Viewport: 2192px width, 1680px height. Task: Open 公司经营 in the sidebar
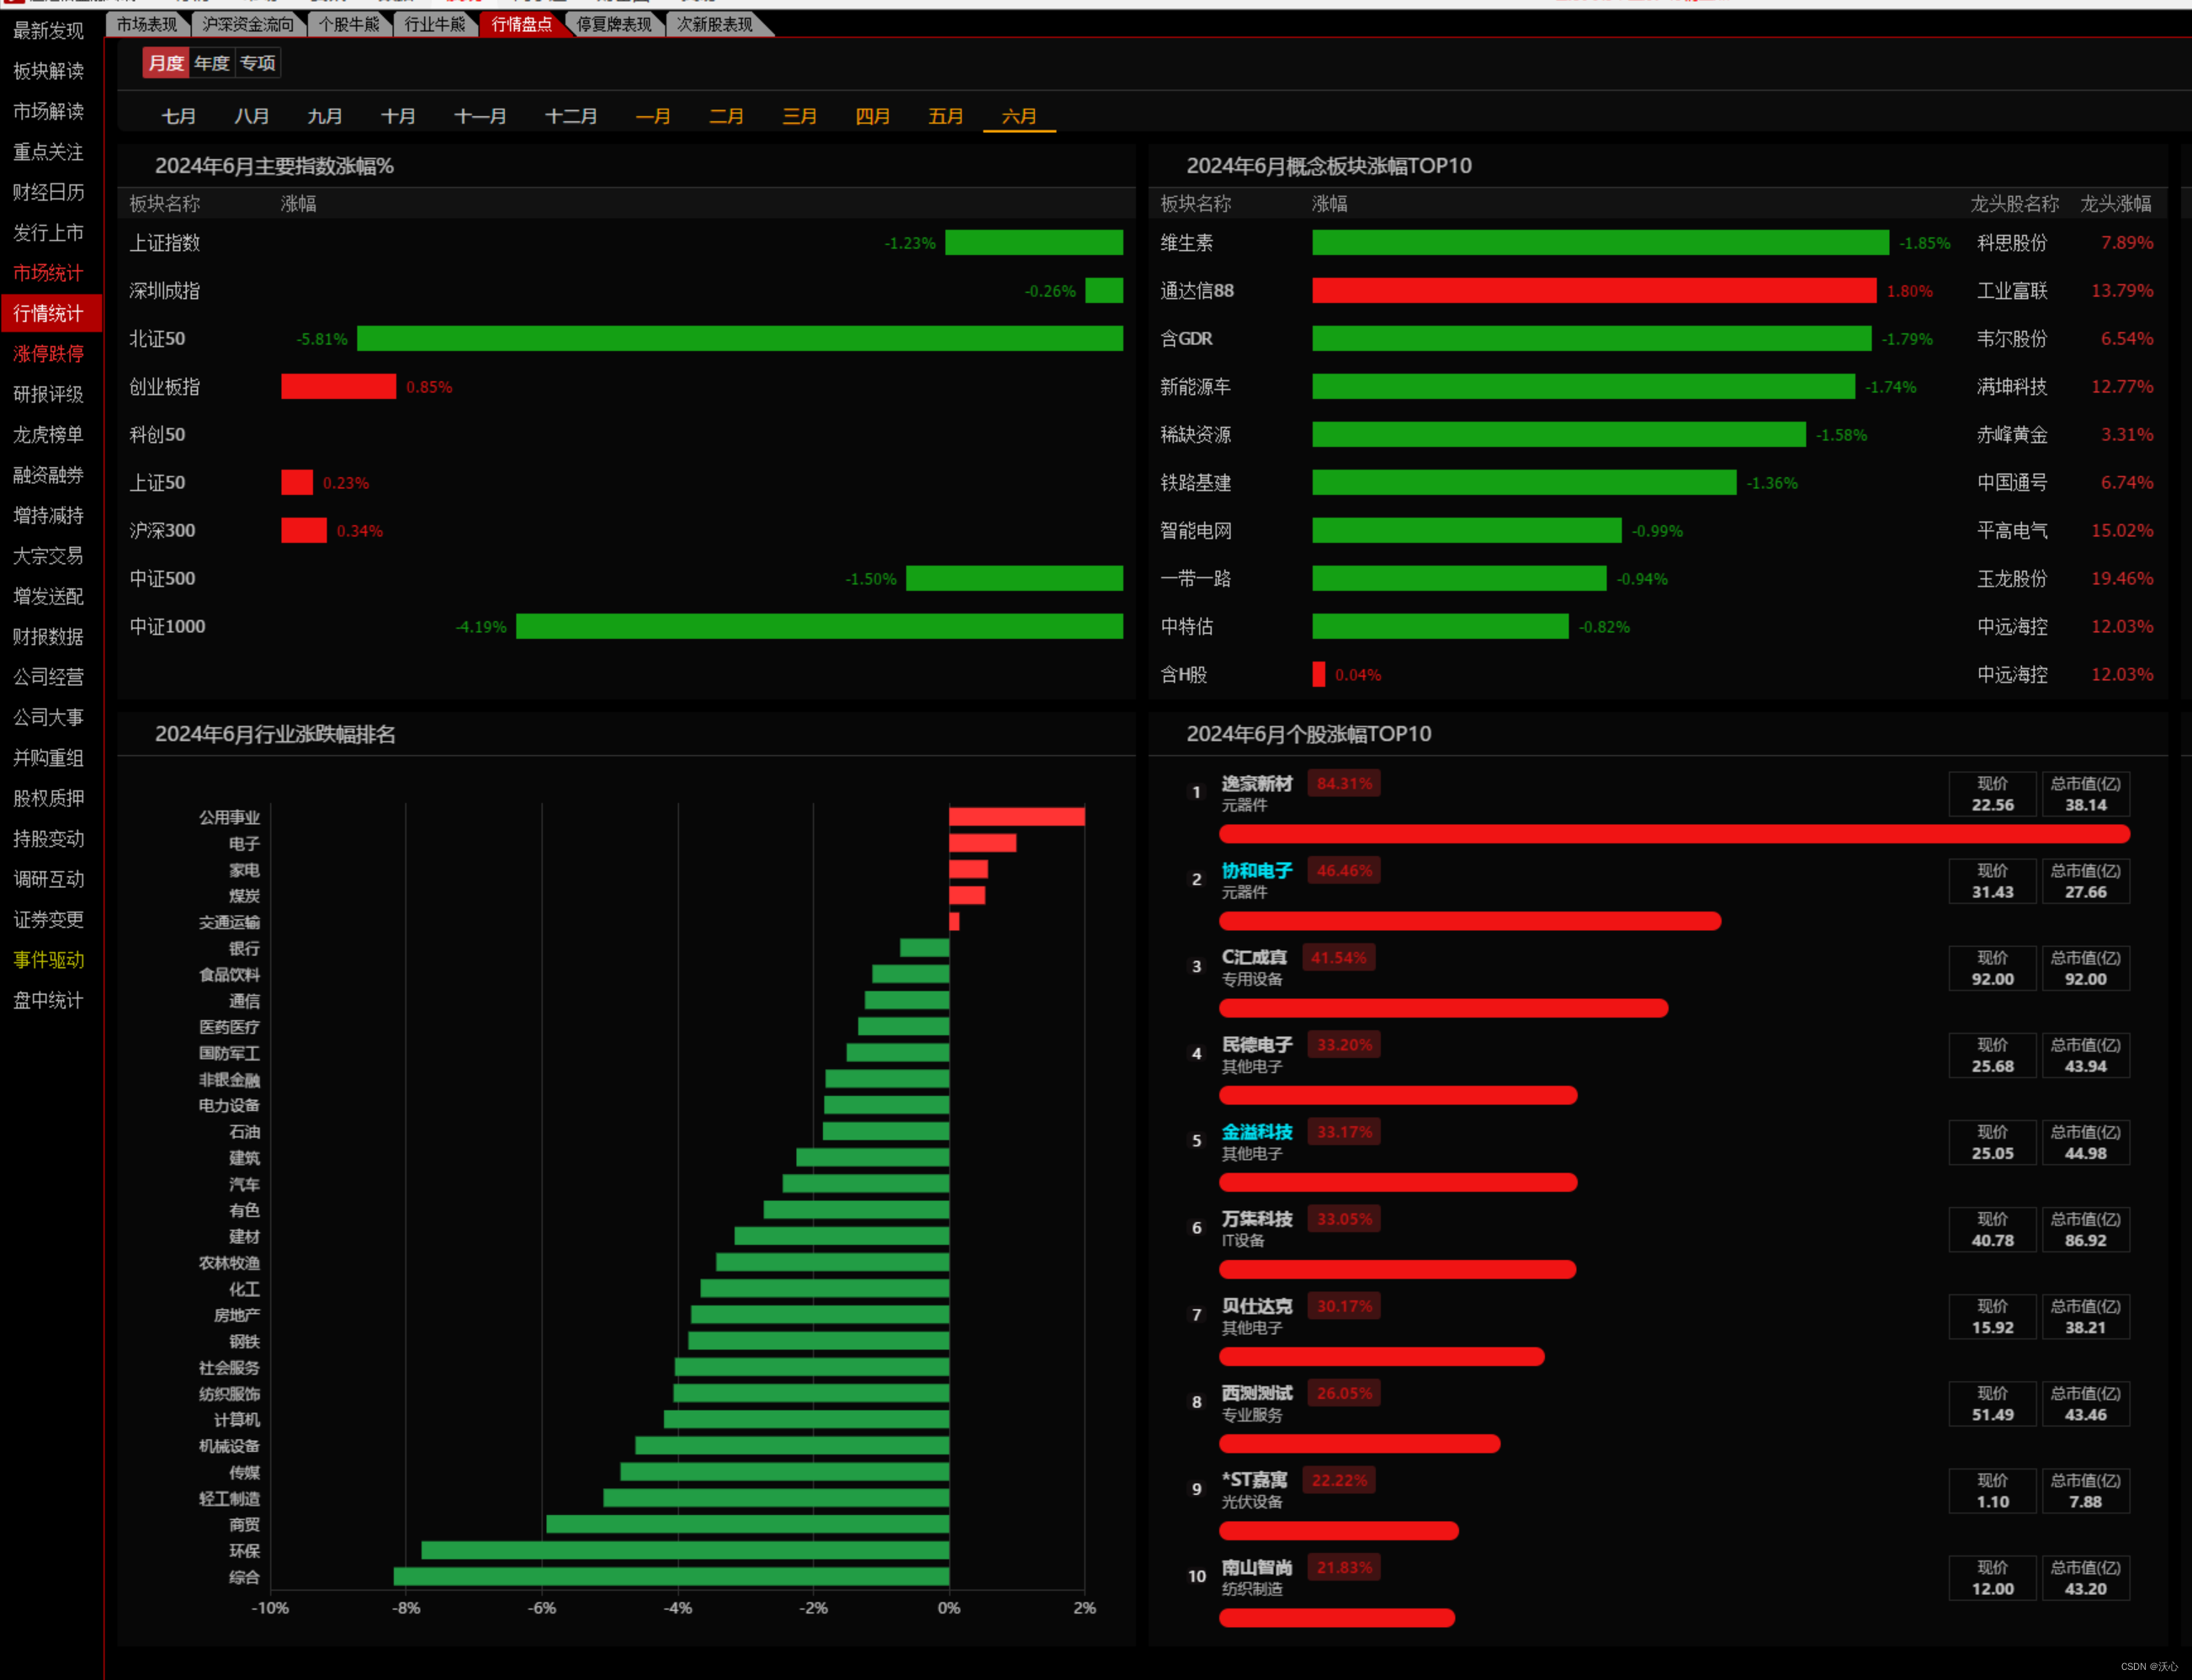click(x=48, y=677)
